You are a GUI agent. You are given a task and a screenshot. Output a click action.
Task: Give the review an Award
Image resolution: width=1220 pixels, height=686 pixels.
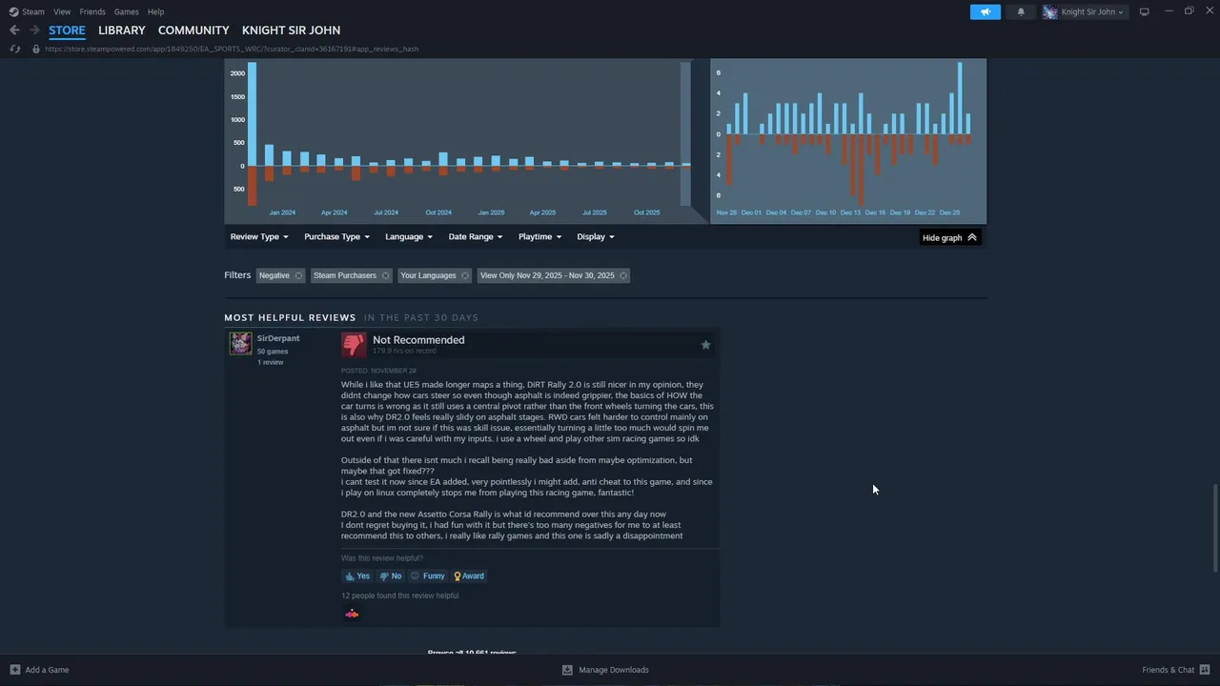click(469, 575)
